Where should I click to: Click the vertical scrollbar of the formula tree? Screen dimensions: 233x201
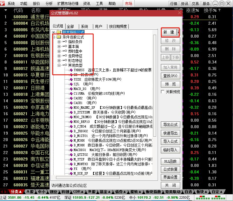pyautogui.click(x=155, y=86)
